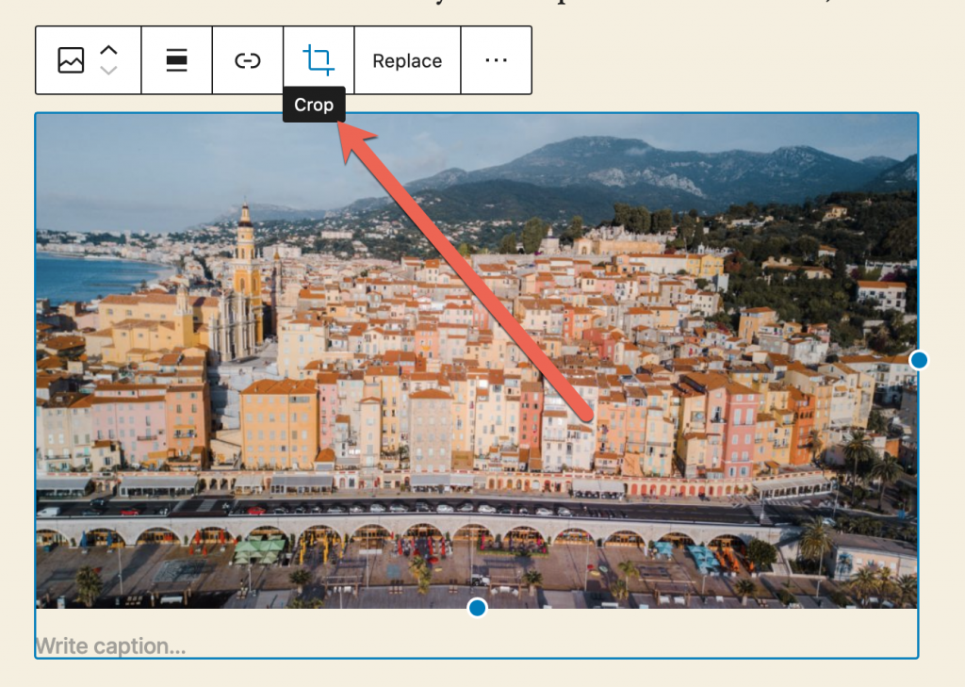Screen dimensions: 965x687
Task: Click the Image block type icon
Action: [x=71, y=60]
